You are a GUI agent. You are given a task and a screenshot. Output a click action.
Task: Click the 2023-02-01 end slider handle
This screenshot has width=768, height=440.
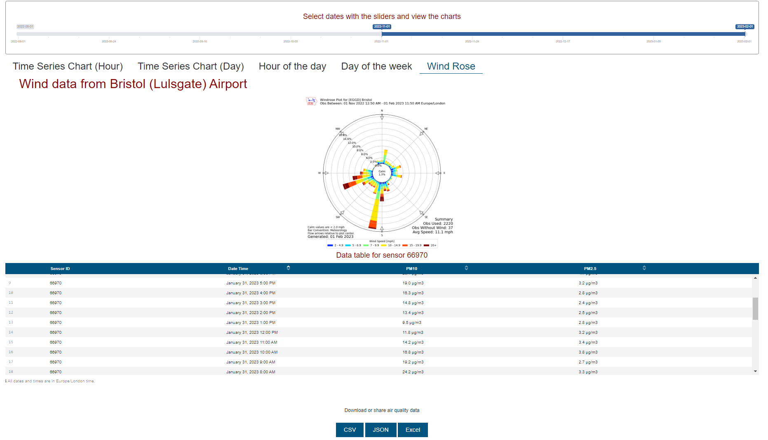[x=745, y=27]
